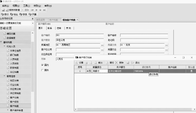Click 增加 in the 客户银行档案 toolbar

tap(110, 63)
